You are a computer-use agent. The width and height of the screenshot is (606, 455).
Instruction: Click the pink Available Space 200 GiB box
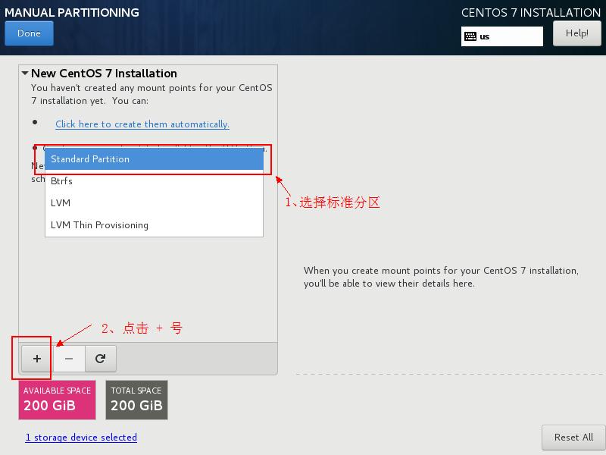pyautogui.click(x=57, y=400)
